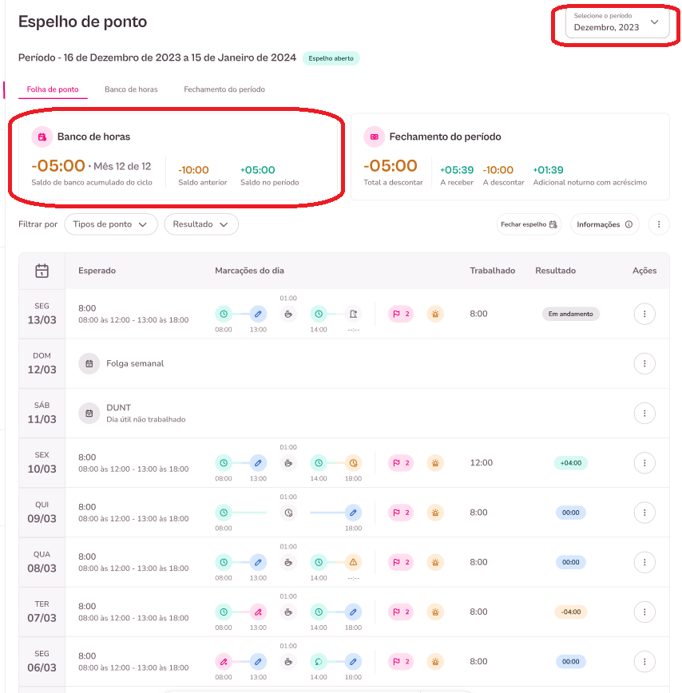Click the Fechamento do período card icon
The width and height of the screenshot is (682, 693).
click(374, 137)
